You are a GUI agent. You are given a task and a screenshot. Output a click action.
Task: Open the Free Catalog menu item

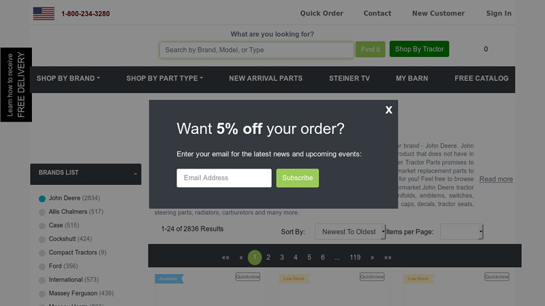click(482, 78)
